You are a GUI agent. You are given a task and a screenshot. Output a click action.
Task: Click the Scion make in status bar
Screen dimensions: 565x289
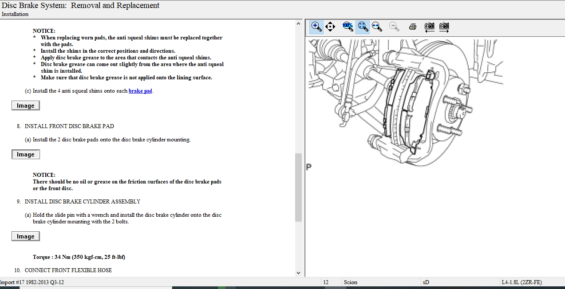[x=351, y=282]
